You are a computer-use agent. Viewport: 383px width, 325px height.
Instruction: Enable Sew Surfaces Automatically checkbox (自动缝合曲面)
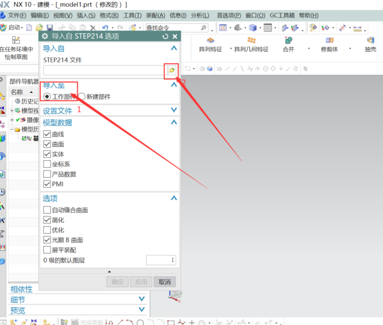pos(47,210)
